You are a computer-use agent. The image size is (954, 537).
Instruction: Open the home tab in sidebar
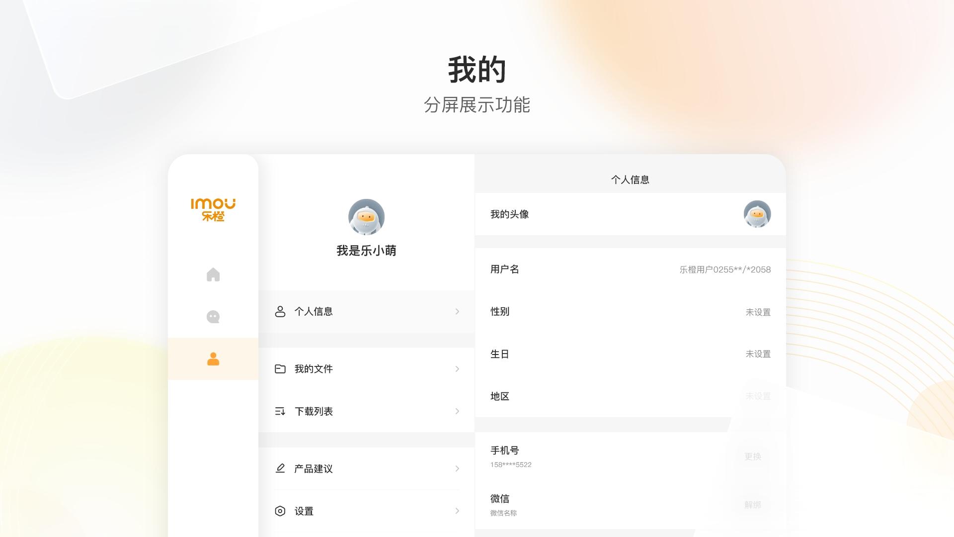point(213,274)
